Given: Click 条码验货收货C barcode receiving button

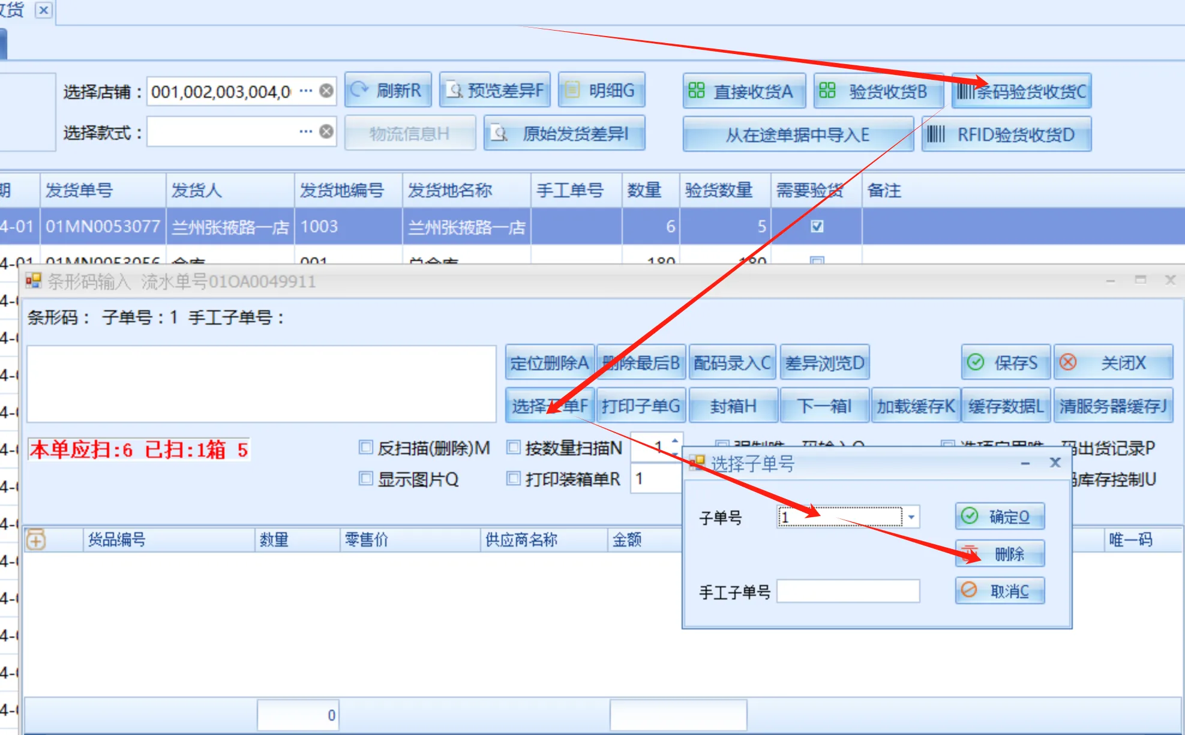Looking at the screenshot, I should point(1021,91).
